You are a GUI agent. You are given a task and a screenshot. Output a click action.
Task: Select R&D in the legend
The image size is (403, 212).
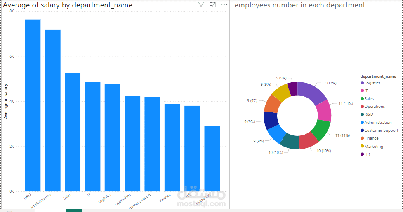[x=367, y=114]
